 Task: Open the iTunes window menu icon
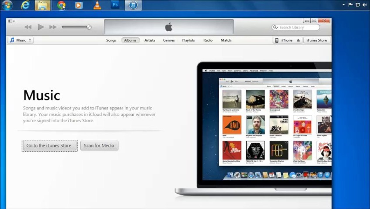11,21
